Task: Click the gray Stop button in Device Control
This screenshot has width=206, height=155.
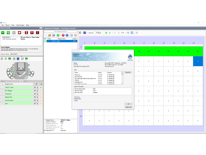Action: point(14,33)
